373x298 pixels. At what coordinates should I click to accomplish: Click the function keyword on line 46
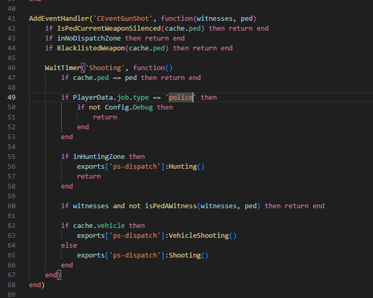point(149,68)
